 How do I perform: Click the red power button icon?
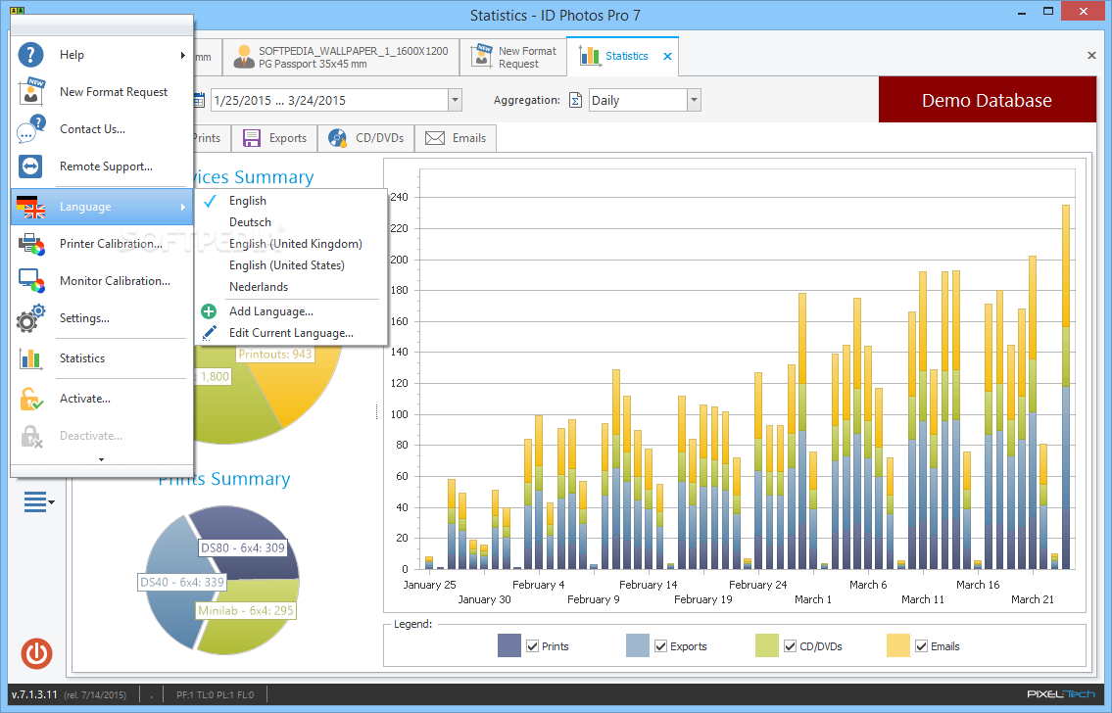pyautogui.click(x=36, y=653)
